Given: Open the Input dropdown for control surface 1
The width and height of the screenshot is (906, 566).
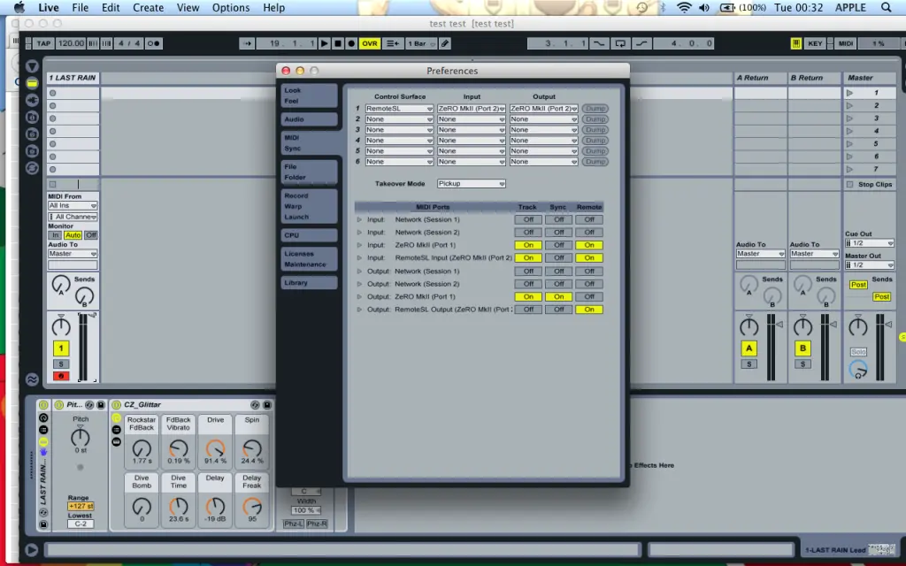Looking at the screenshot, I should 471,109.
